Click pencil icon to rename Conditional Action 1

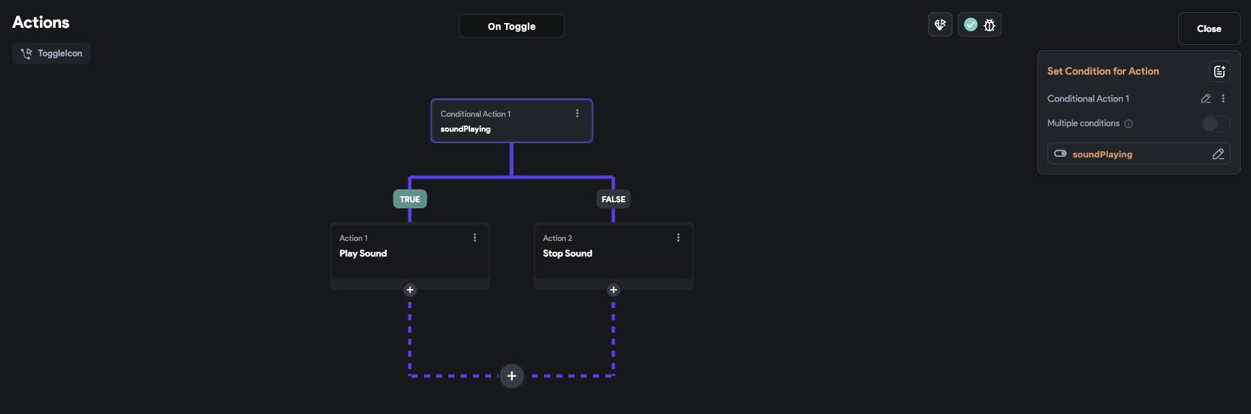[x=1206, y=98]
